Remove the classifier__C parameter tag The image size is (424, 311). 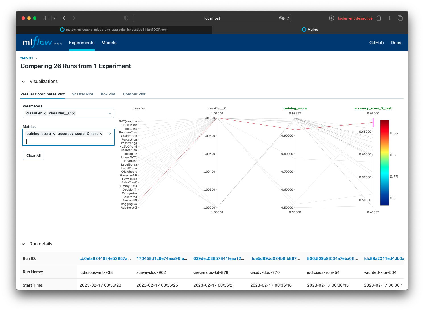(73, 113)
